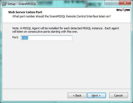Go to previous step with Back button
Screen dimensions: 133x103
click(x=77, y=95)
